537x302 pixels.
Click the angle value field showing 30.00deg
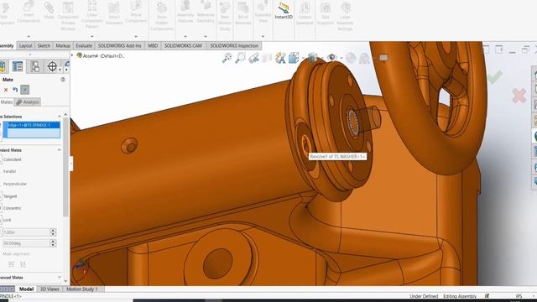point(26,243)
